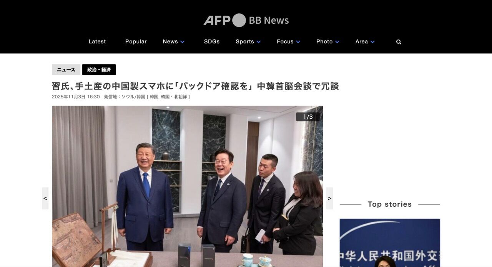Expand the News dropdown chevron
Image resolution: width=492 pixels, height=267 pixels.
click(x=183, y=42)
